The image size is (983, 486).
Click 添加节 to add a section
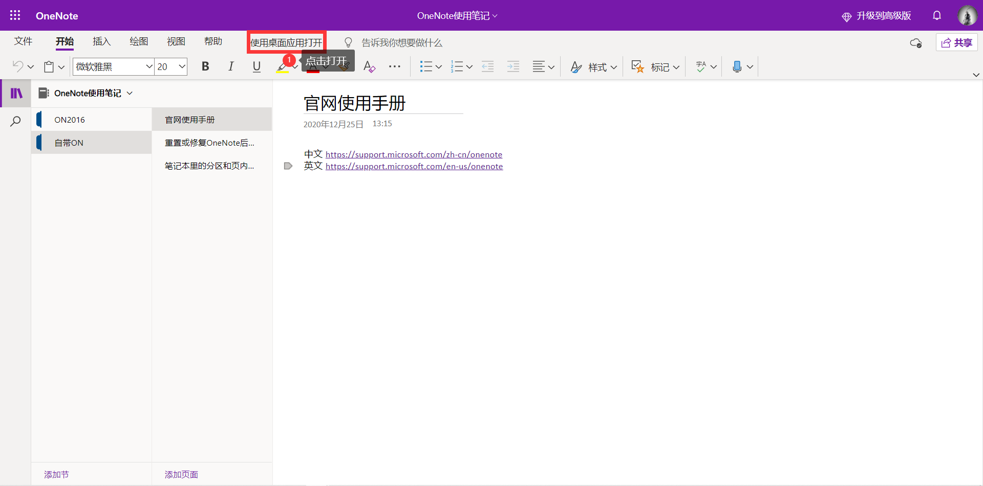click(56, 474)
